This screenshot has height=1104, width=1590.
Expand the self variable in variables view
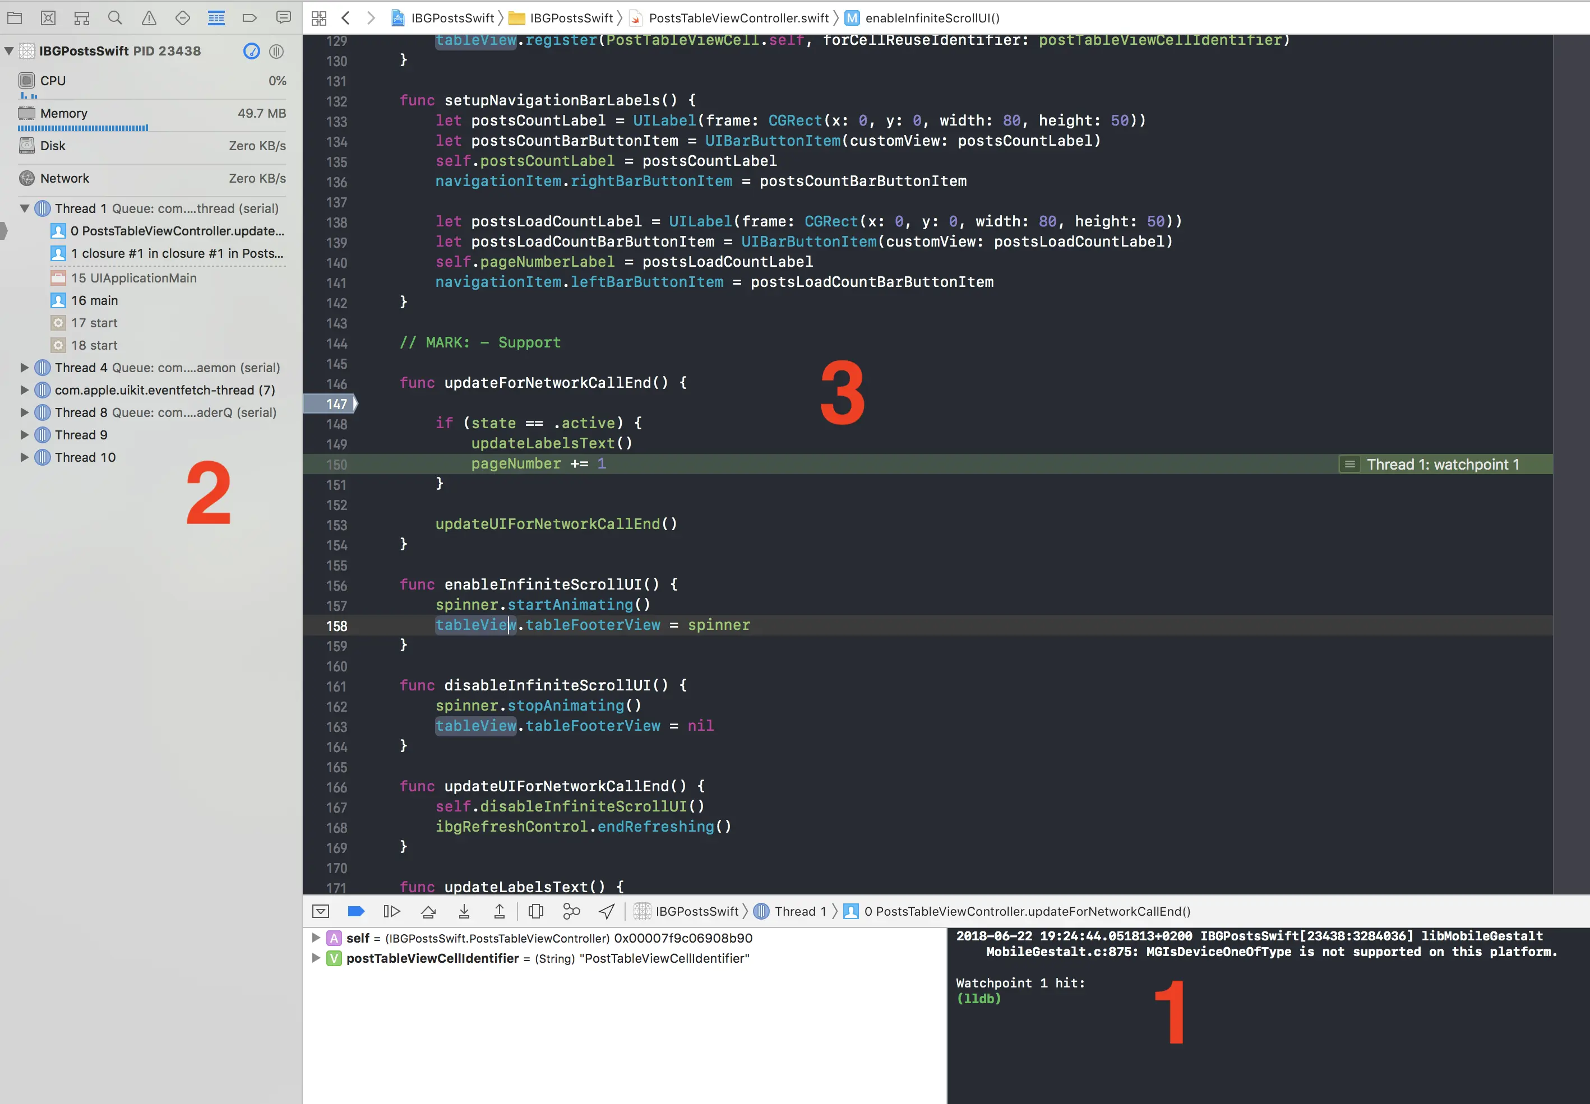pyautogui.click(x=316, y=938)
